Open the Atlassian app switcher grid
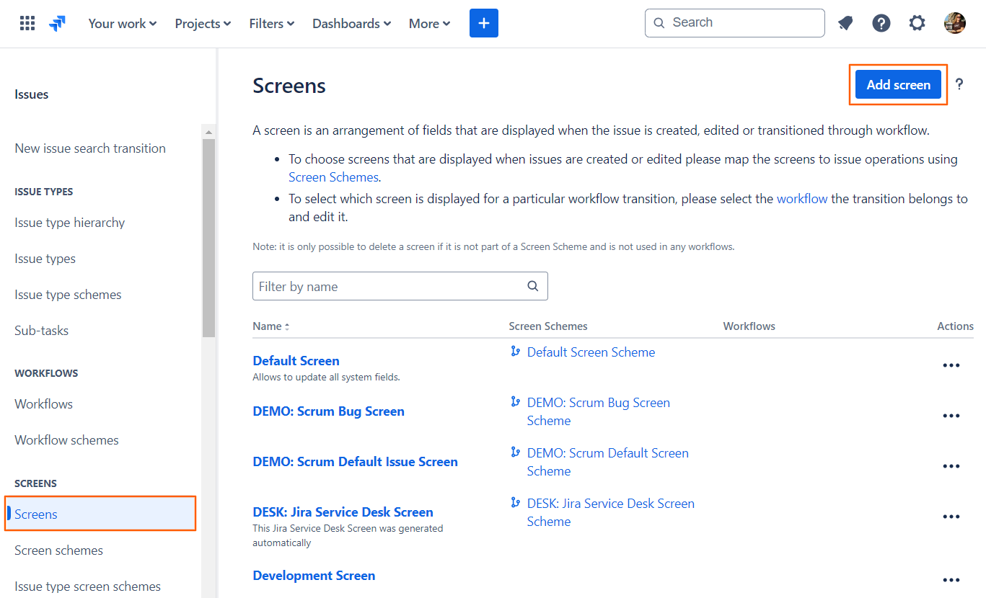Screen dimensions: 986x598 [x=27, y=22]
